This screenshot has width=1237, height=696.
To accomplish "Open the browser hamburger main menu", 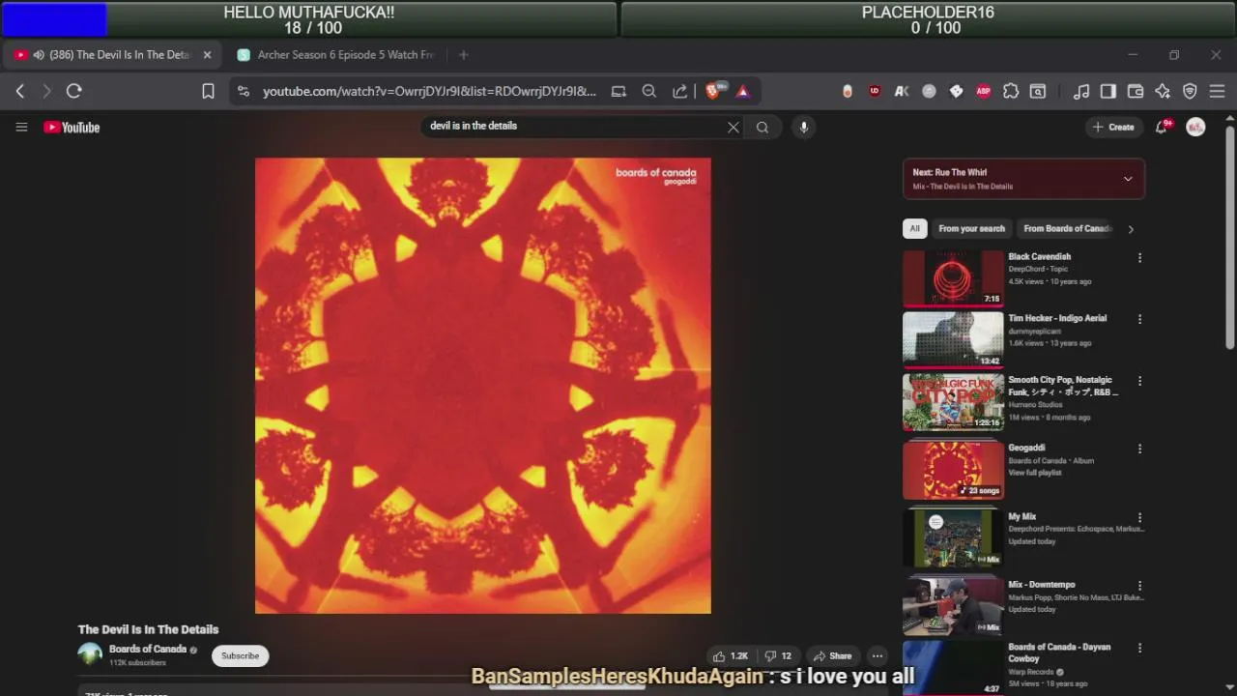I will (1217, 91).
